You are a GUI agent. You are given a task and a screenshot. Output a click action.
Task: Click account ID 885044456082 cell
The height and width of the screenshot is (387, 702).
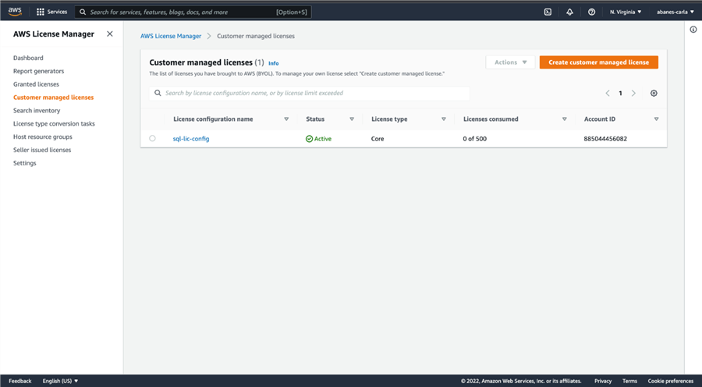[x=605, y=139]
